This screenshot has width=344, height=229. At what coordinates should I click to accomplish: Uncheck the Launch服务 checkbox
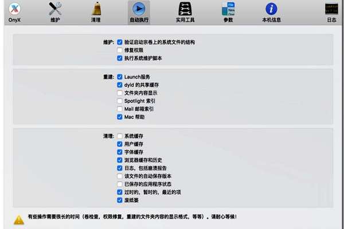120,77
